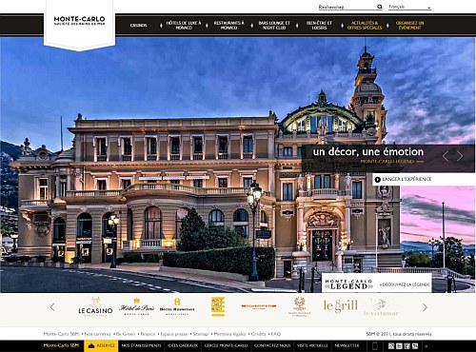Click Découvrez la légende link

[x=405, y=284]
